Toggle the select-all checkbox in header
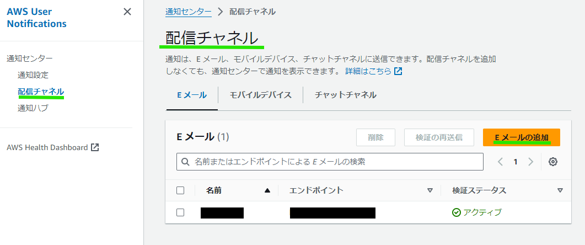585x245 pixels. (x=180, y=190)
